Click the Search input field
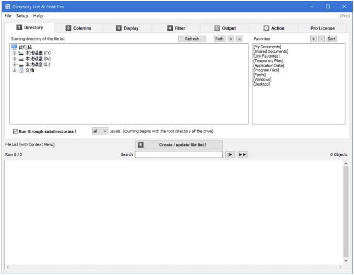Screen dimensions: 354x275 (179, 155)
